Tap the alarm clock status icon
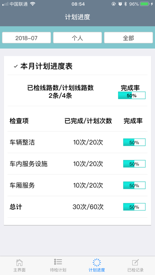The height and width of the screenshot is (275, 155). coord(120,4)
